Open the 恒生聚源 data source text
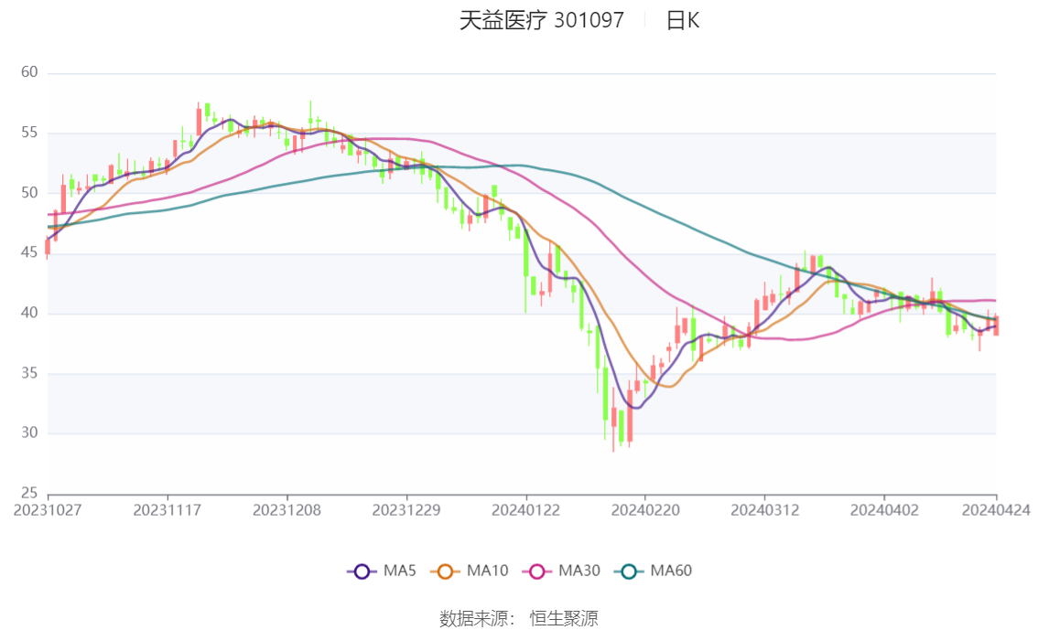 coord(564,619)
